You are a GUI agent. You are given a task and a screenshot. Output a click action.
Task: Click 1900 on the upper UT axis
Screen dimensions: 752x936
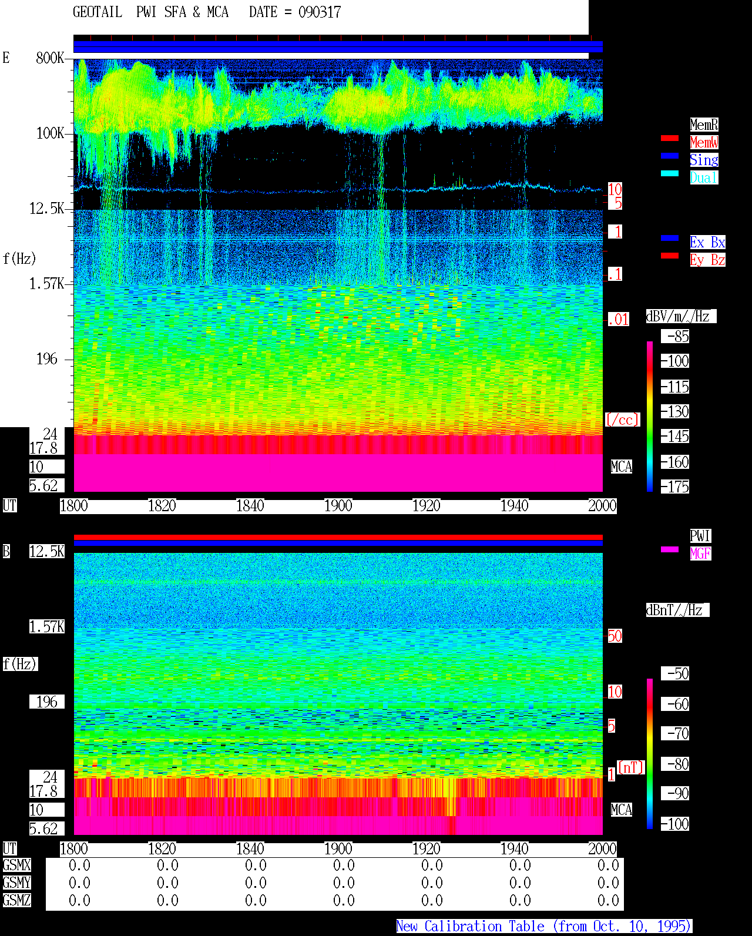pyautogui.click(x=338, y=506)
